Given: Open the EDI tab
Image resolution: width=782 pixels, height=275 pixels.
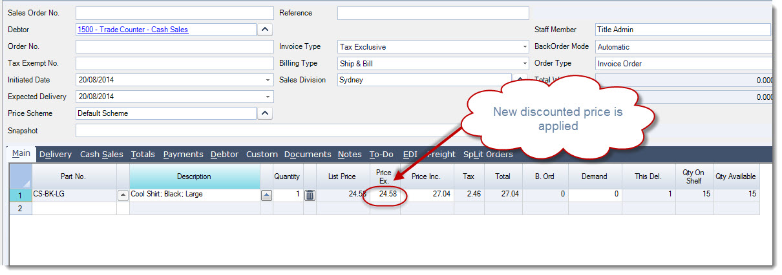Looking at the screenshot, I should [410, 155].
